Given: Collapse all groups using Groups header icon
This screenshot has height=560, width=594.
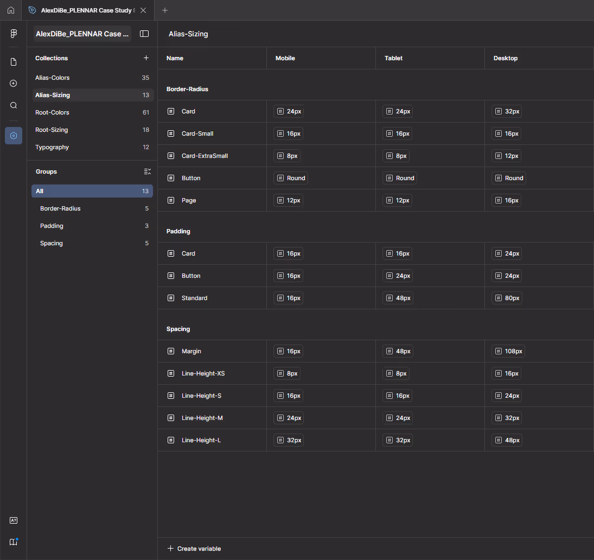Looking at the screenshot, I should 147,171.
